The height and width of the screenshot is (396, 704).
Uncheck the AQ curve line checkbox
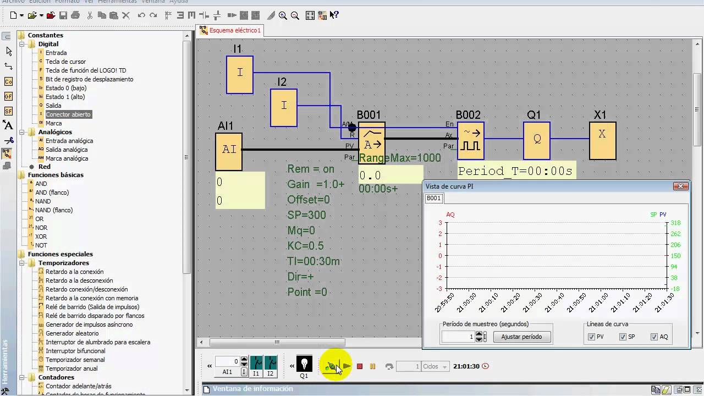click(x=654, y=337)
